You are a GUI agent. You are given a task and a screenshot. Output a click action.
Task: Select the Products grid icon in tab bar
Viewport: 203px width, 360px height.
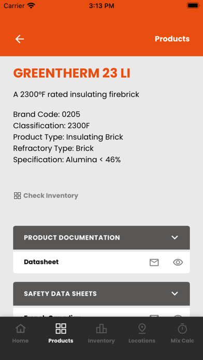(61, 328)
